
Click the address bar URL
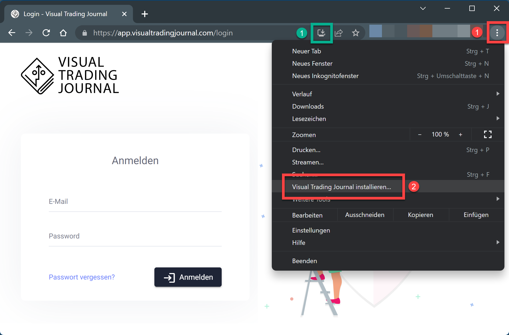pos(163,33)
